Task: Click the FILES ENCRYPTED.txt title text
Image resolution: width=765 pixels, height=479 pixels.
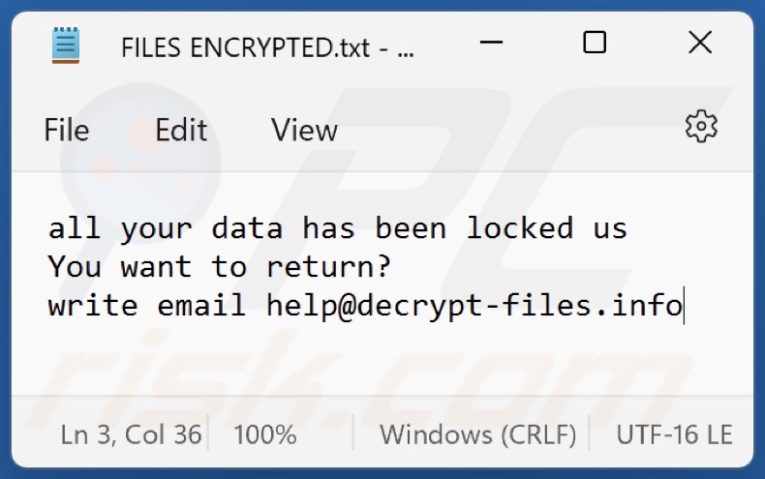Action: click(267, 47)
